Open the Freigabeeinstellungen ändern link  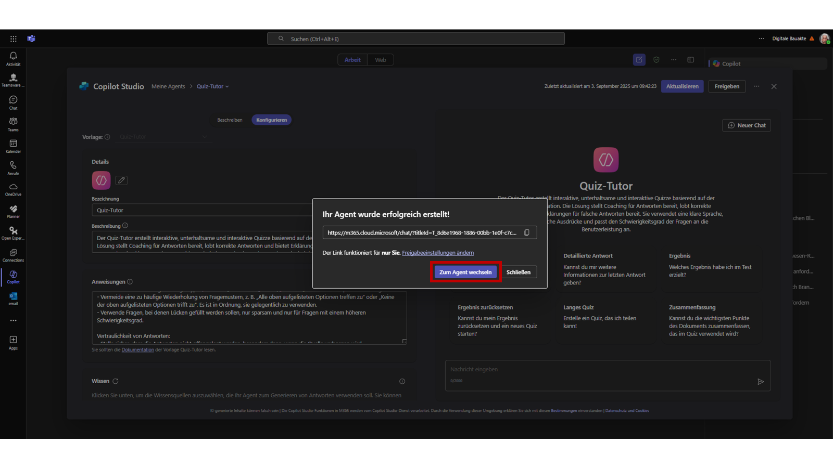coord(437,253)
